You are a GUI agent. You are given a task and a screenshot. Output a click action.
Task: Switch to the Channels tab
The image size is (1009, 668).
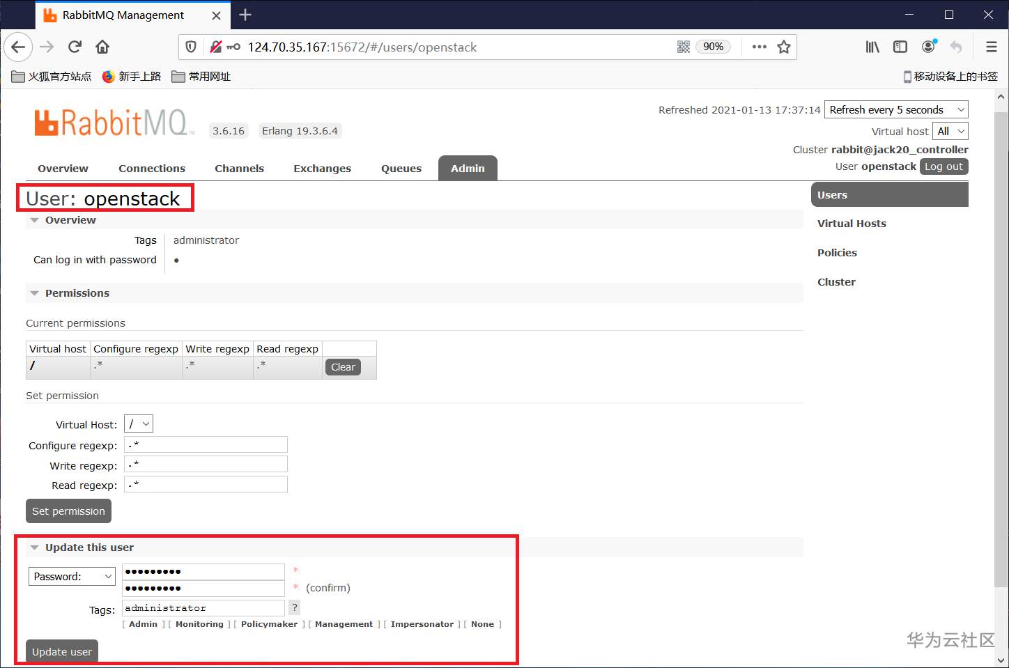(x=239, y=169)
